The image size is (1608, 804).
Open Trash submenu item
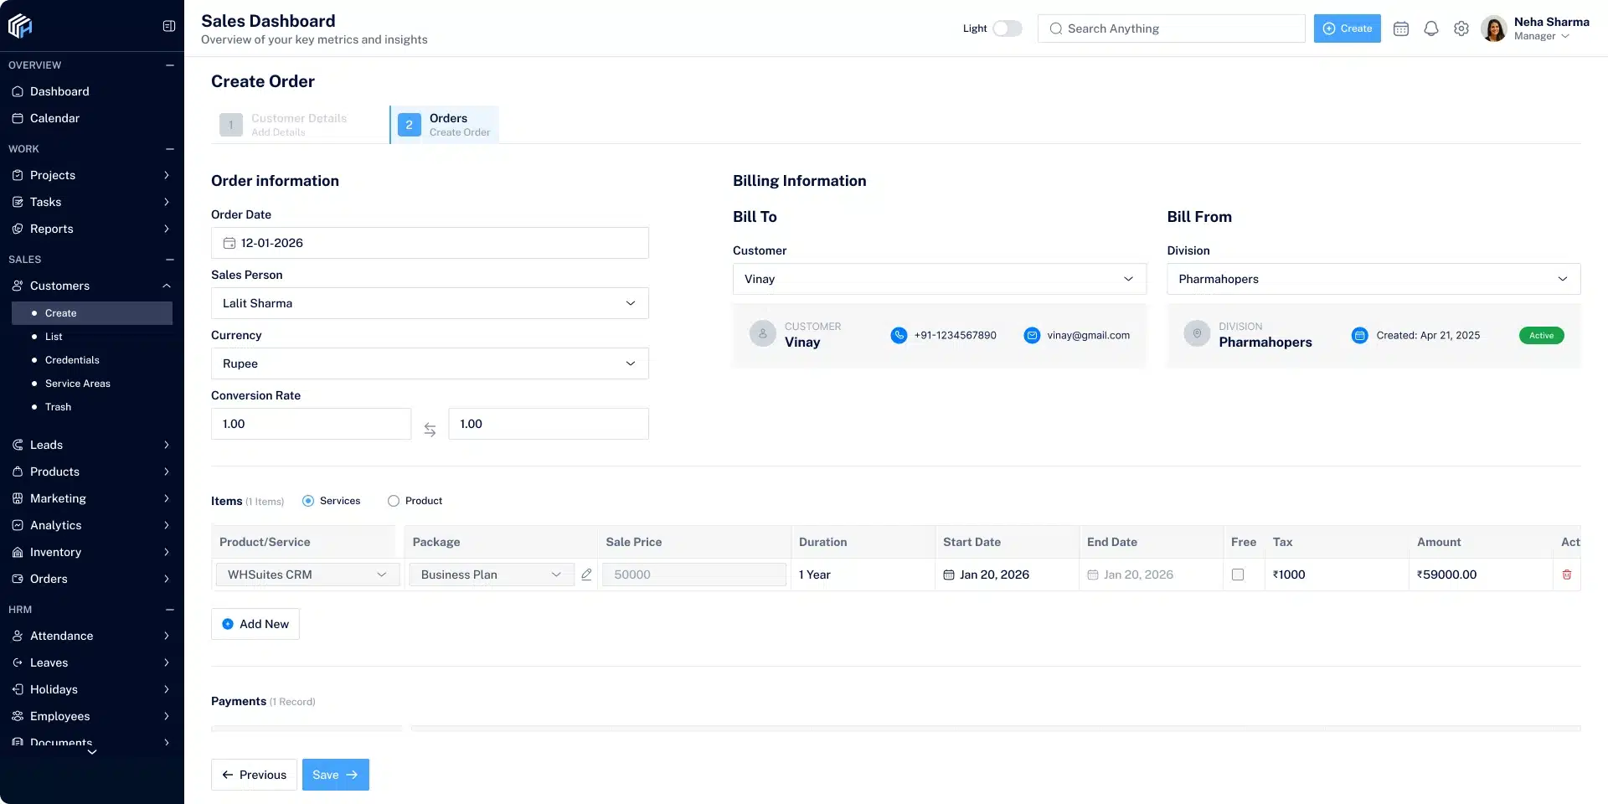58,407
